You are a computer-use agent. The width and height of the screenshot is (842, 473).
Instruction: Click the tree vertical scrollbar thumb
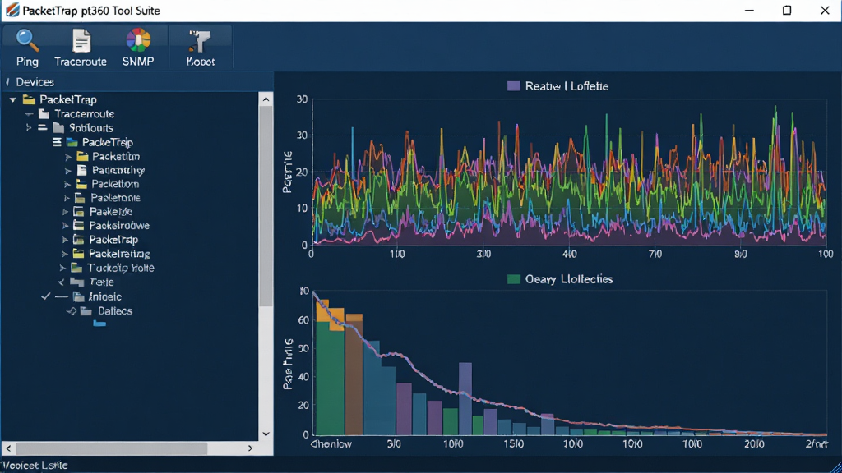266,206
